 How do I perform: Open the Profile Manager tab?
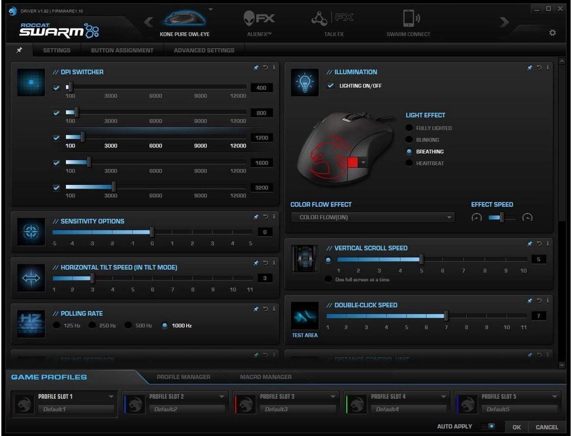[x=183, y=377]
